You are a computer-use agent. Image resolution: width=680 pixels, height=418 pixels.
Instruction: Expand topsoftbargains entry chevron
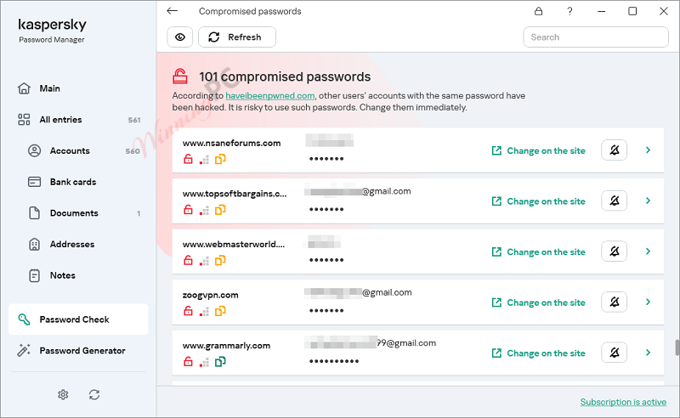(648, 201)
